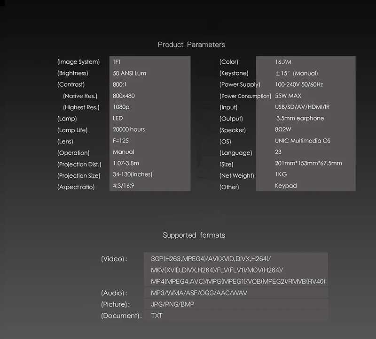The height and width of the screenshot is (339, 376).
Task: Select the USB/SD/AV/HDMI/IR input value
Action: coord(302,107)
